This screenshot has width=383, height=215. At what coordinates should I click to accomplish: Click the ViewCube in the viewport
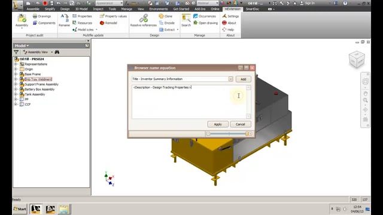(357, 59)
